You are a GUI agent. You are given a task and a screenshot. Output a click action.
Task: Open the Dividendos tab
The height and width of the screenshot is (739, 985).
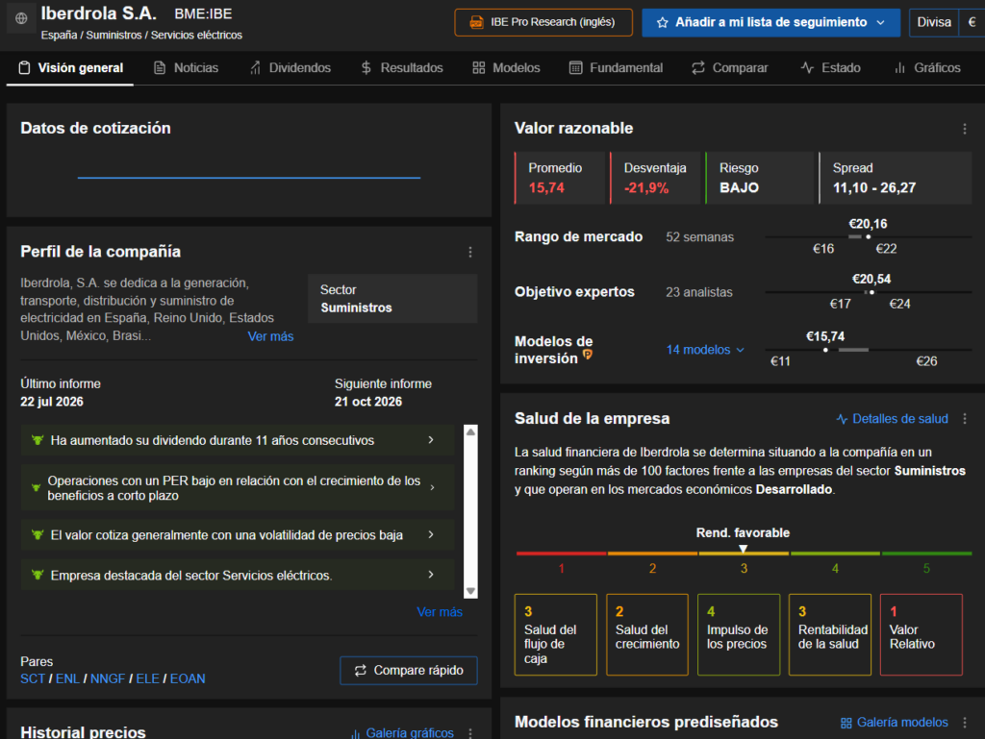(290, 68)
